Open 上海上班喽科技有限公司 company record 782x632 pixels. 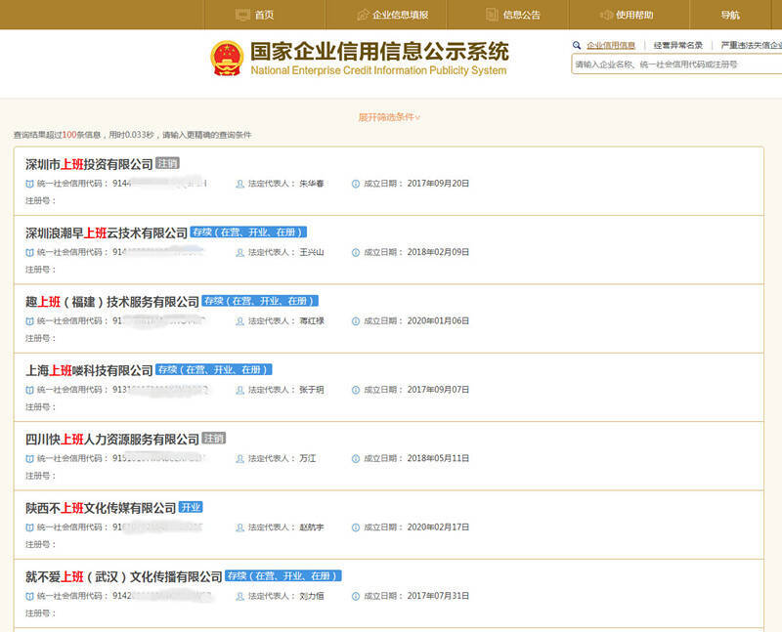click(x=89, y=370)
